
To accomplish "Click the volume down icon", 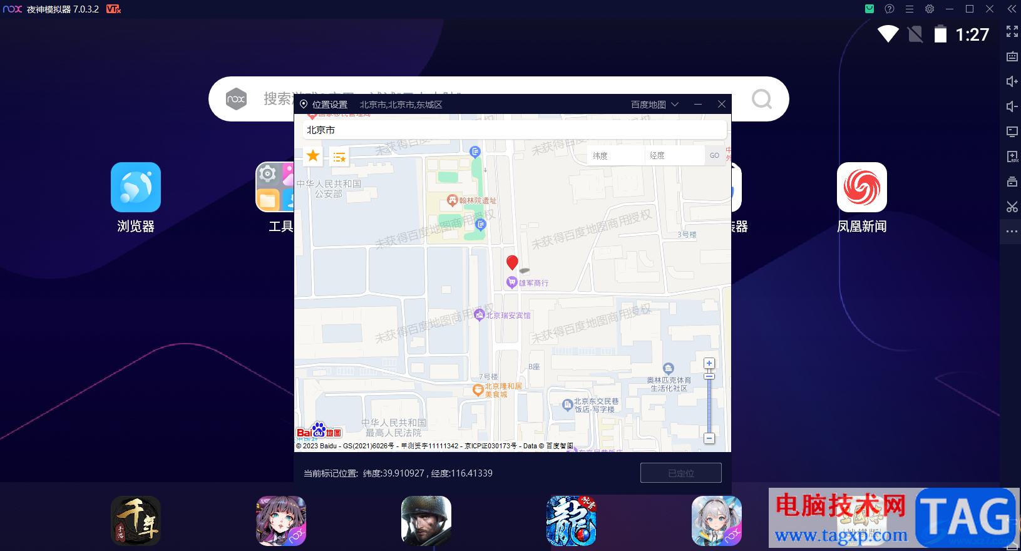I will [1012, 106].
